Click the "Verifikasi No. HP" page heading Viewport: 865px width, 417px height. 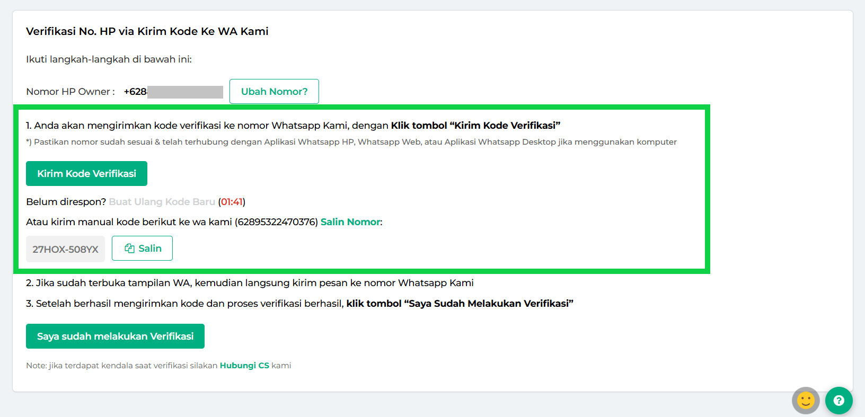(x=147, y=31)
